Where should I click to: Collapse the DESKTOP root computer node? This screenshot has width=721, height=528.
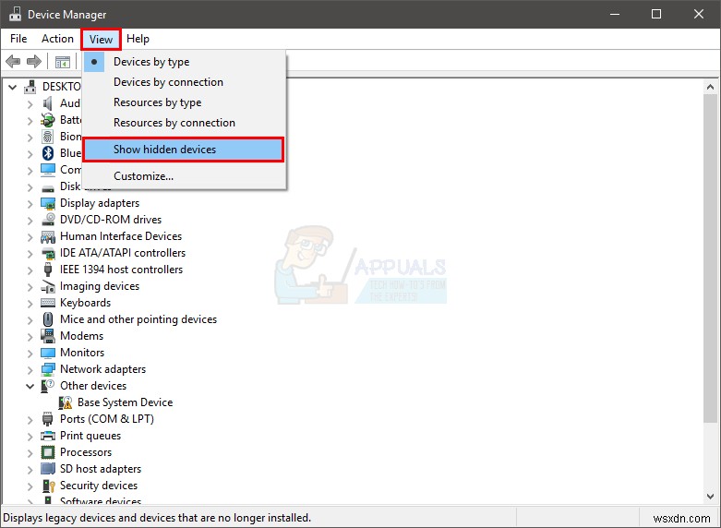tap(12, 87)
